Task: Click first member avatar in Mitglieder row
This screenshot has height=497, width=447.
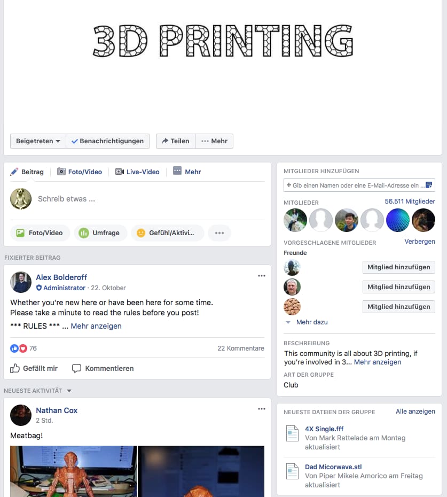Action: coord(295,220)
